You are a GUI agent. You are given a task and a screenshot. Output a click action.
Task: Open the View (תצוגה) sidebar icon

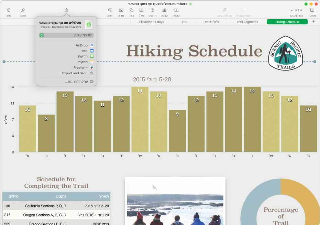click(312, 10)
